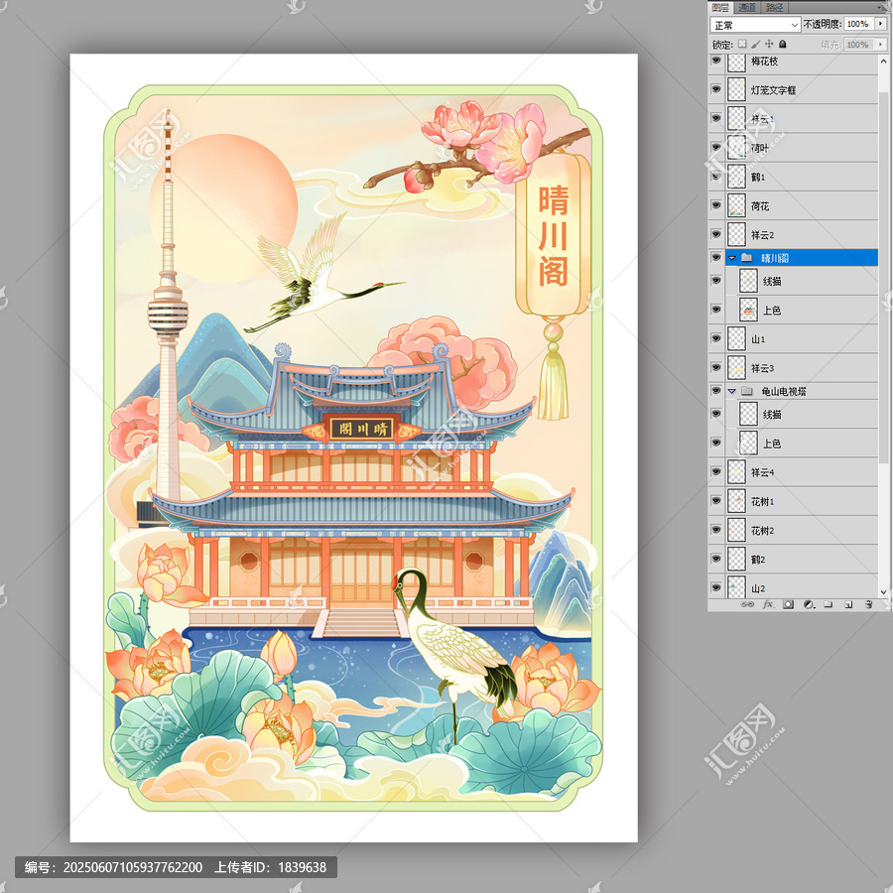893x893 pixels.
Task: Select the 荷花 layer
Action: tap(802, 205)
